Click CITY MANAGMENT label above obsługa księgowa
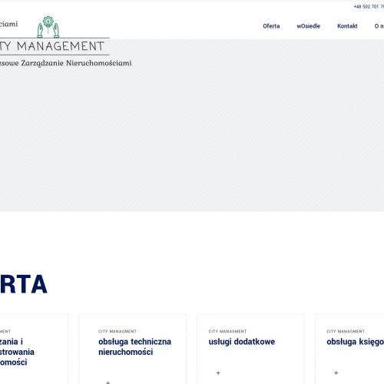The image size is (384, 384). (x=346, y=331)
